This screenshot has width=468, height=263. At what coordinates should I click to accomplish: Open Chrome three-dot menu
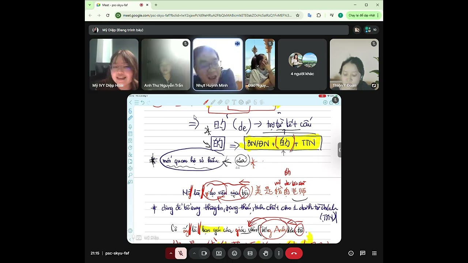pos(378,15)
